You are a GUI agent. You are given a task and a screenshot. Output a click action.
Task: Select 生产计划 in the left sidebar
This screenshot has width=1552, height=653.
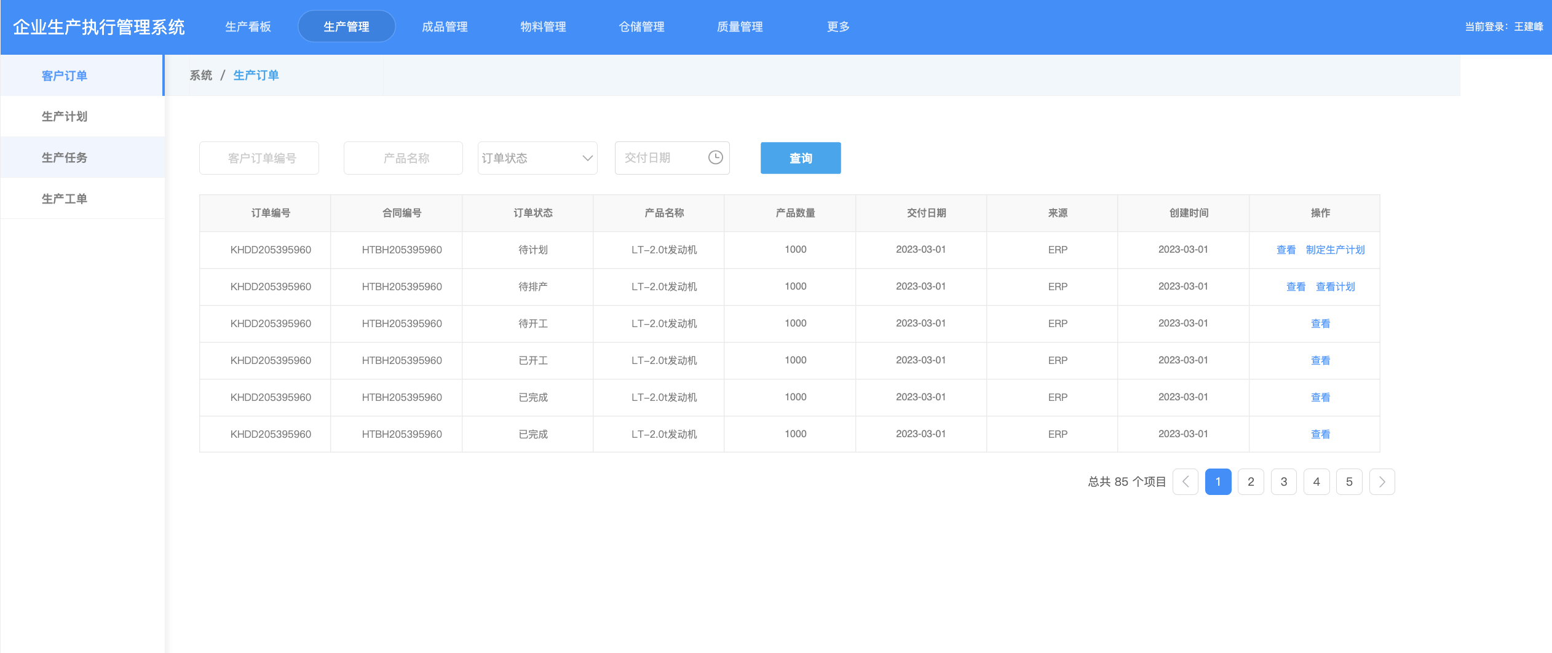(65, 116)
